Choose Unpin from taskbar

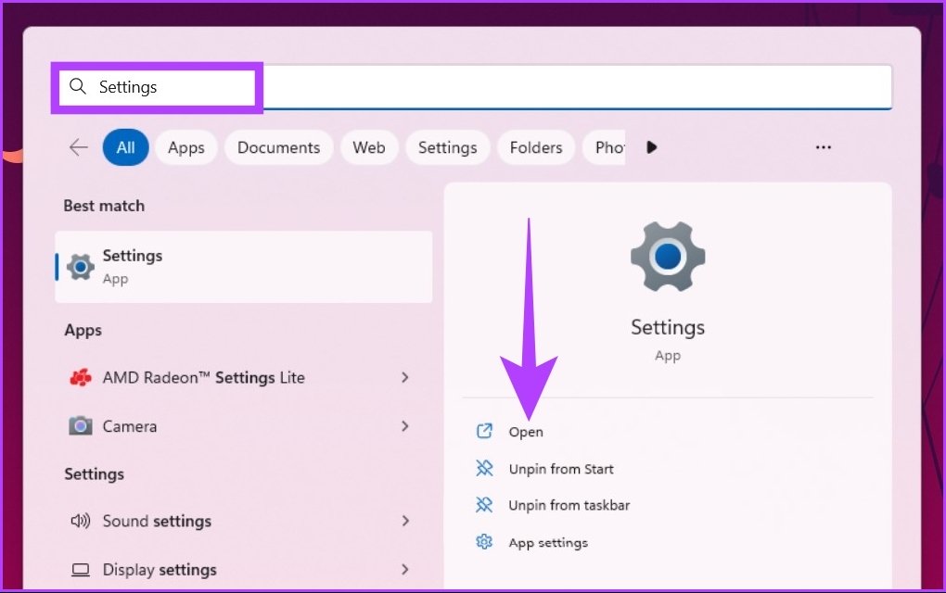point(569,506)
